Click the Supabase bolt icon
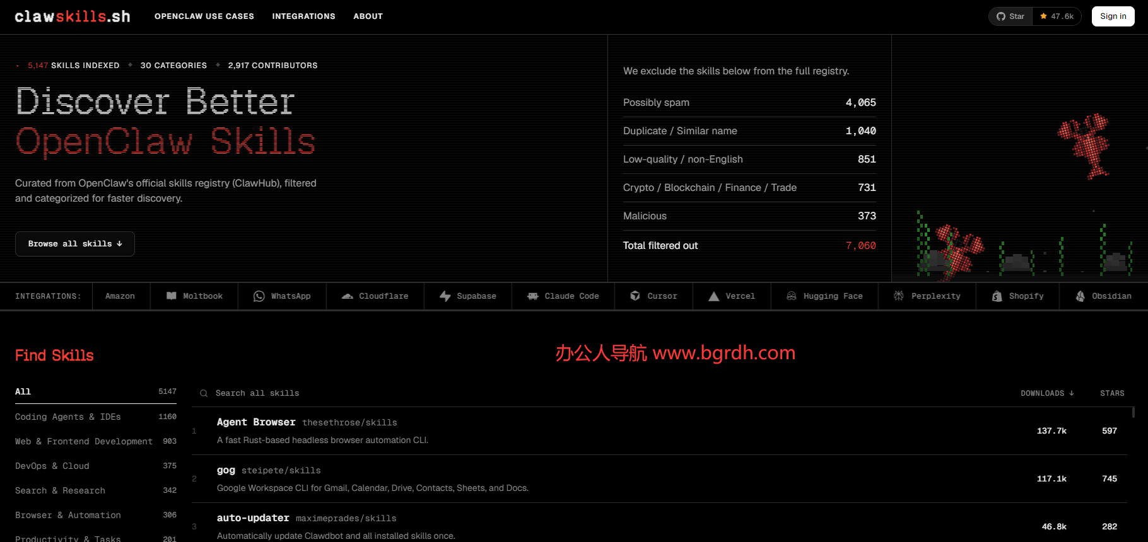The width and height of the screenshot is (1148, 542). pos(445,296)
